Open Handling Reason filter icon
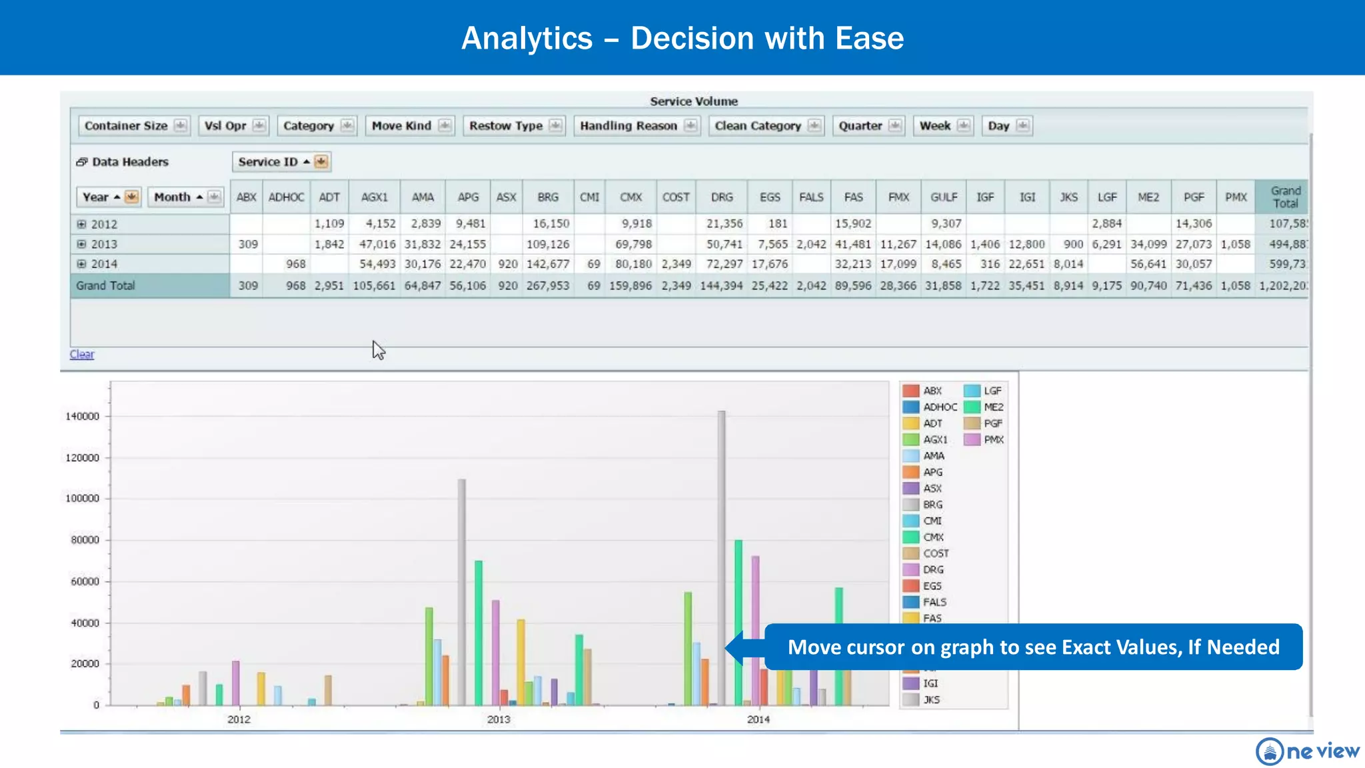 pyautogui.click(x=690, y=125)
